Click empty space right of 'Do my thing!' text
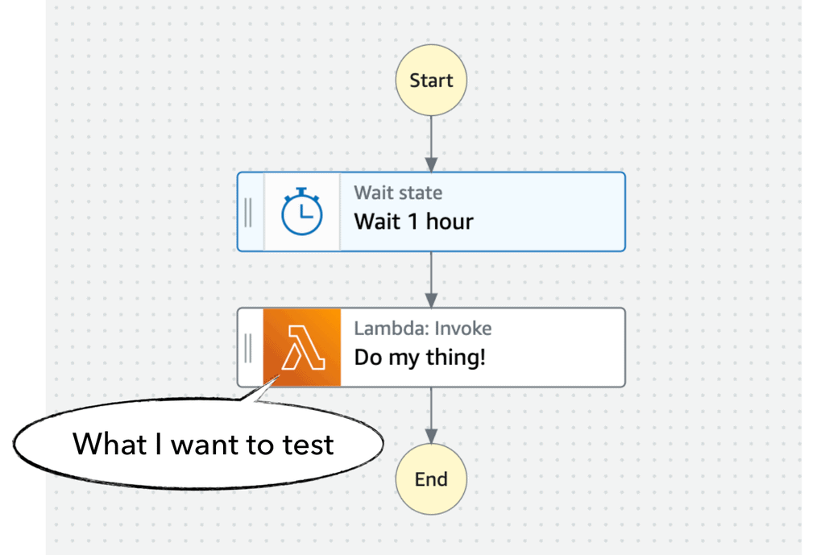This screenshot has height=555, width=825. tap(556, 357)
